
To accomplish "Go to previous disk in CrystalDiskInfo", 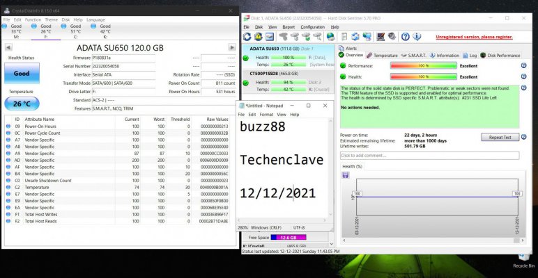I will point(8,47).
